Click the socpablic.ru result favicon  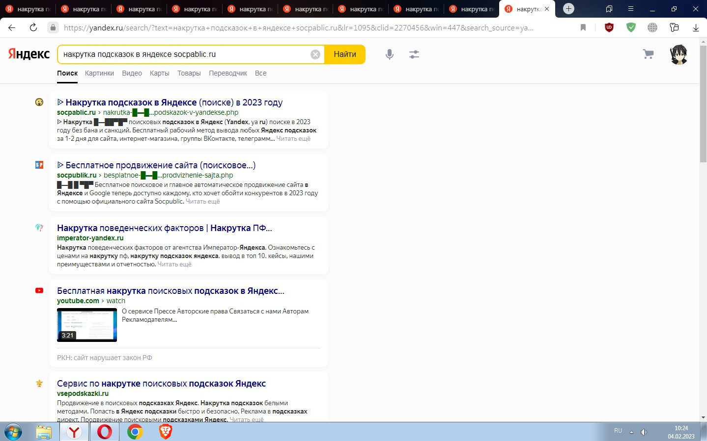[x=39, y=102]
